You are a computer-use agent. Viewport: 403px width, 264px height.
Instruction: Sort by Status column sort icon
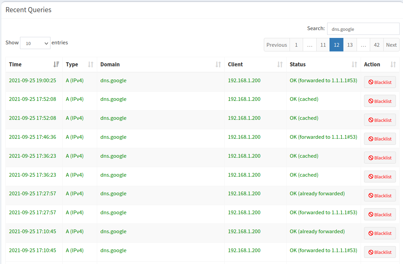pyautogui.click(x=355, y=64)
